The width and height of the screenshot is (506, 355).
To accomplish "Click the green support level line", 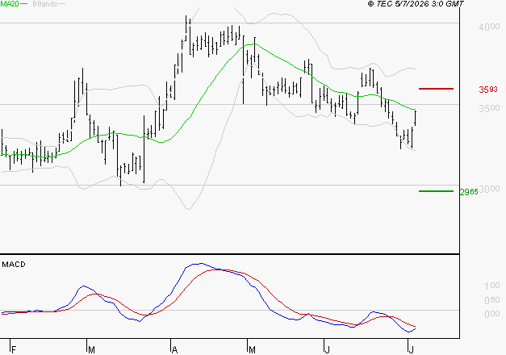I will click(436, 191).
